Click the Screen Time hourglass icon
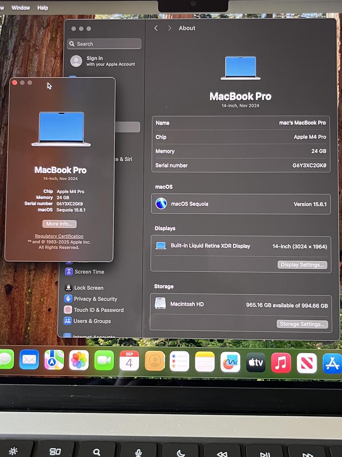The image size is (342, 457). 69,272
